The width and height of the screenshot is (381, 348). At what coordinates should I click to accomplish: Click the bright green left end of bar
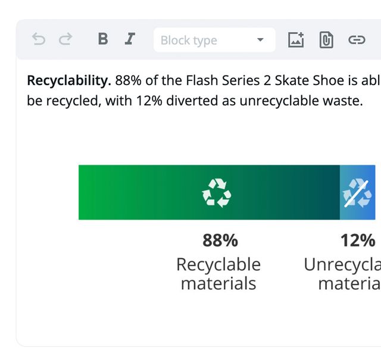coord(89,193)
